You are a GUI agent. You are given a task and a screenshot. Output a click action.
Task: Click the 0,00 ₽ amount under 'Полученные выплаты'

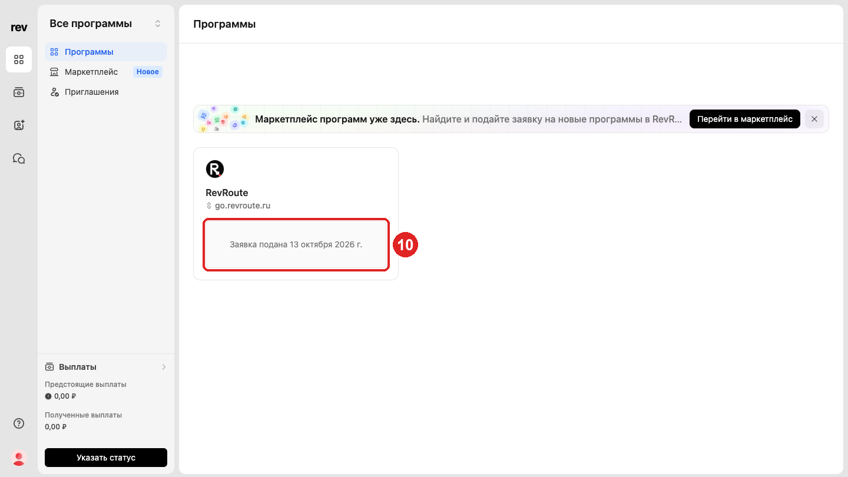(56, 427)
